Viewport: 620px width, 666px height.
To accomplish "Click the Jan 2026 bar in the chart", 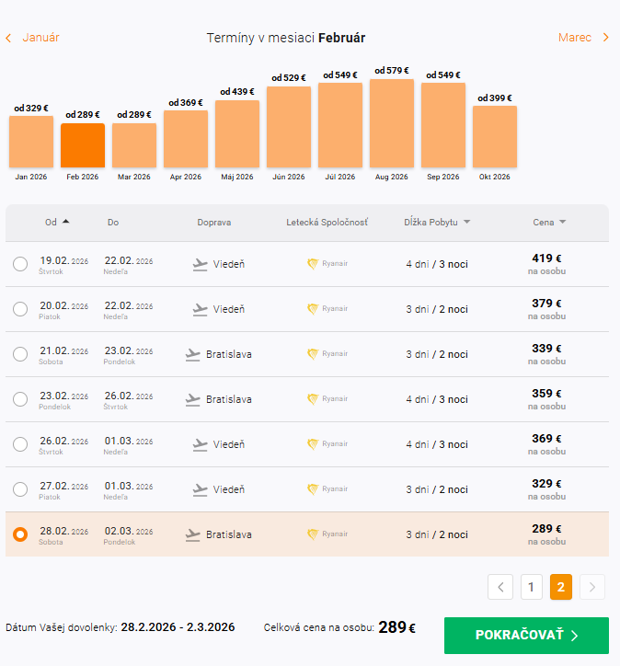I will [31, 141].
